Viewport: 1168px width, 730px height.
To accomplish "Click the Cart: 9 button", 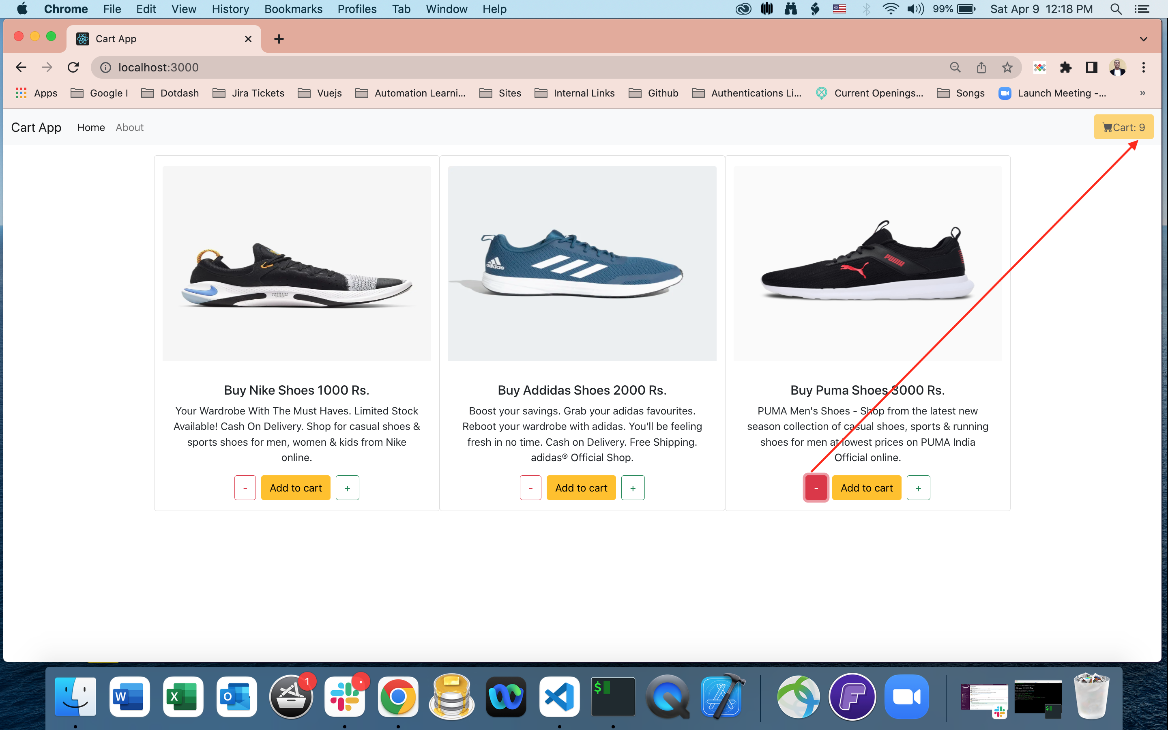I will coord(1123,127).
